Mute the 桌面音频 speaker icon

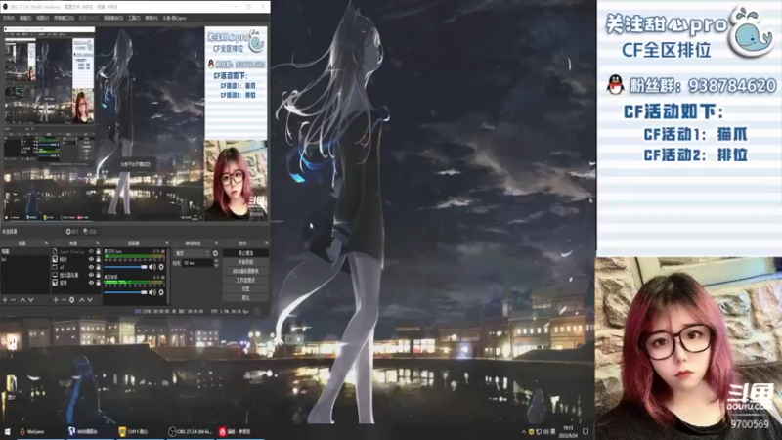[x=152, y=292]
